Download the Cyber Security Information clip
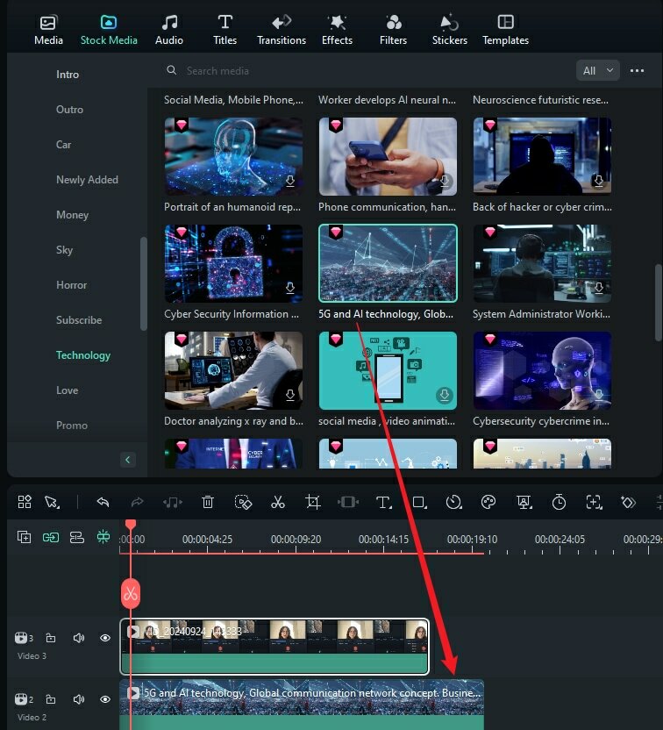 (x=290, y=288)
